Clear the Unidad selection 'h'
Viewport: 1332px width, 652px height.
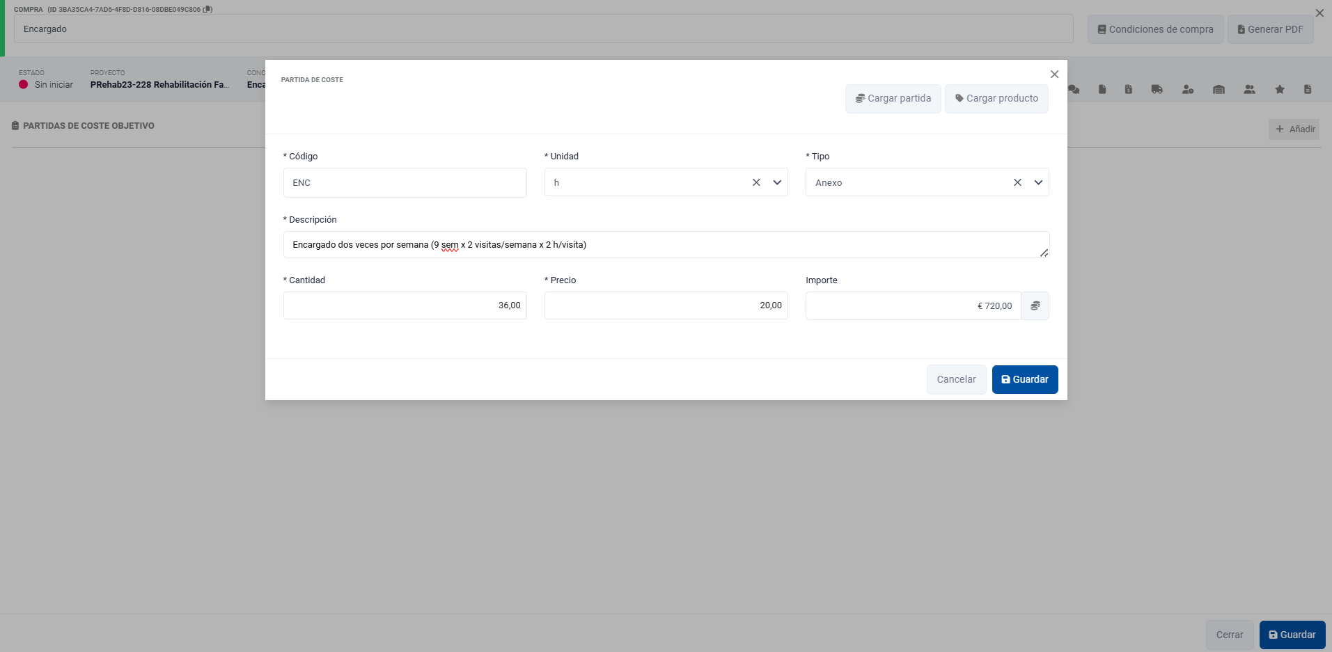pos(756,182)
